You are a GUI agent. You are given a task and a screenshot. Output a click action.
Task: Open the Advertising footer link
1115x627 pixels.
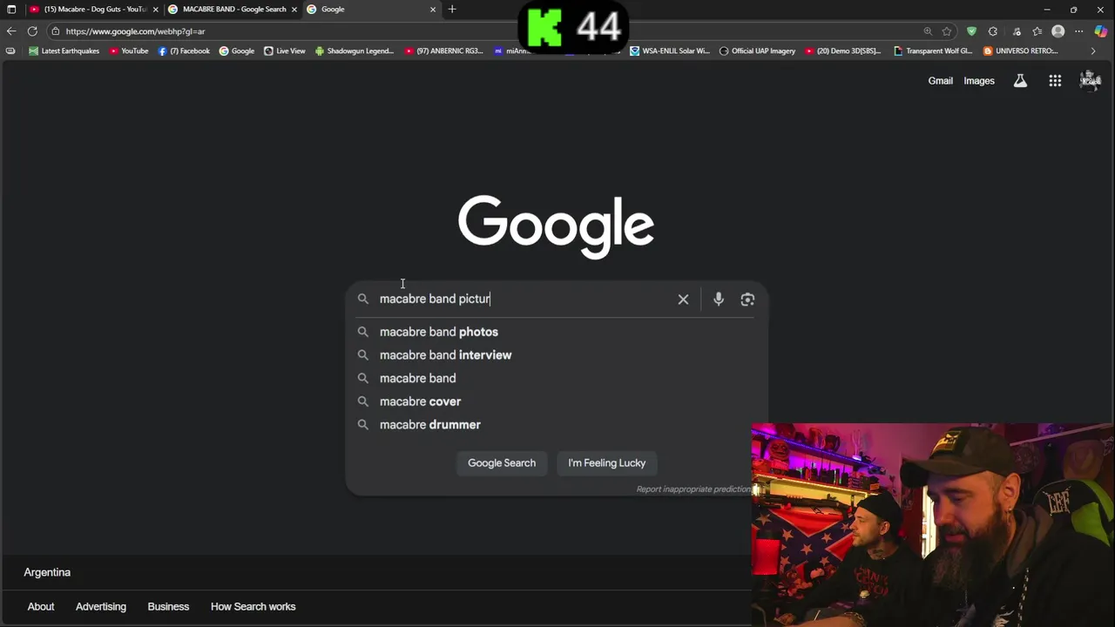(x=101, y=607)
